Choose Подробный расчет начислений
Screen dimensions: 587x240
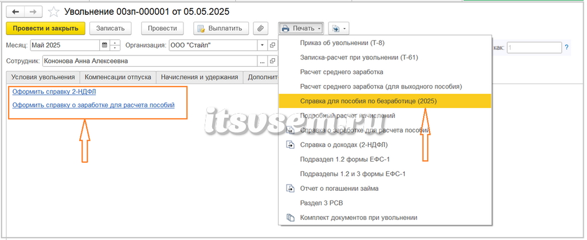point(385,115)
